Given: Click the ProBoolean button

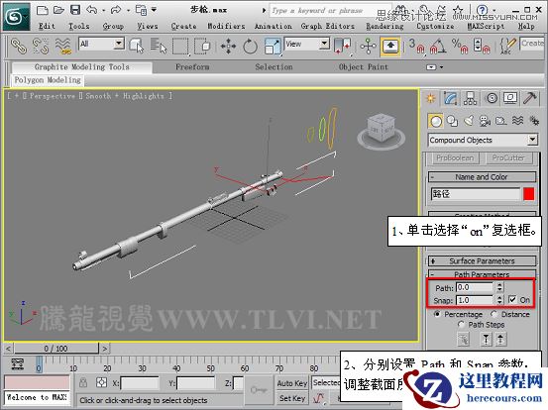Looking at the screenshot, I should pyautogui.click(x=455, y=157).
